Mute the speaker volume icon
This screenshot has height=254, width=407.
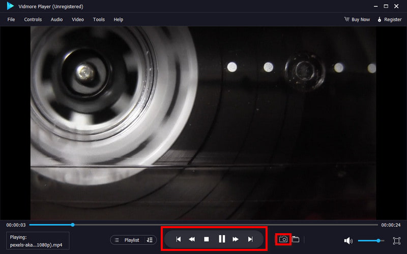pos(348,240)
